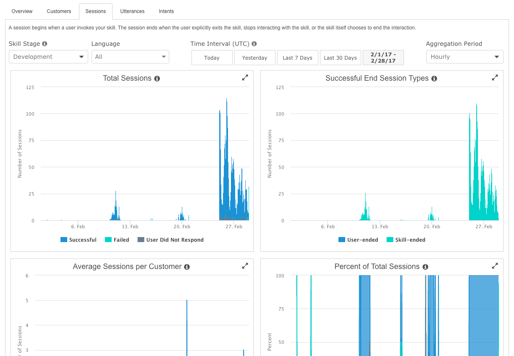This screenshot has width=514, height=356.
Task: Open Aggregation Period Hourly dropdown
Action: (464, 57)
